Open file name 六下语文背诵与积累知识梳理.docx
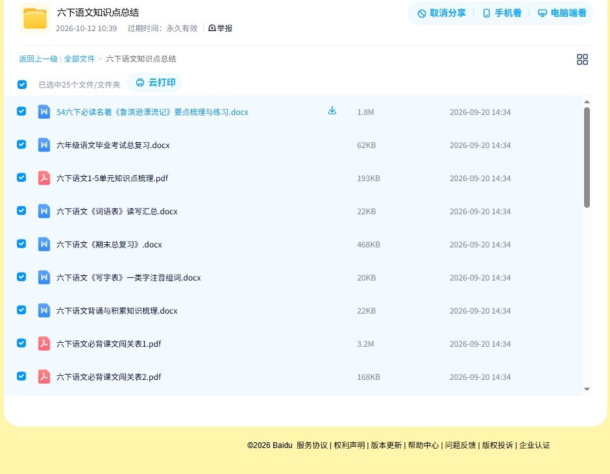 click(x=117, y=310)
